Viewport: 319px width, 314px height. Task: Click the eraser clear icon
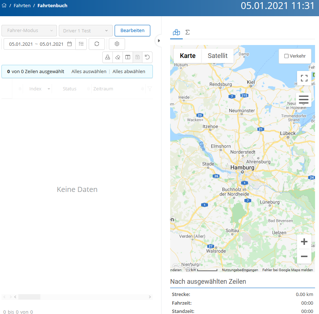point(118,57)
